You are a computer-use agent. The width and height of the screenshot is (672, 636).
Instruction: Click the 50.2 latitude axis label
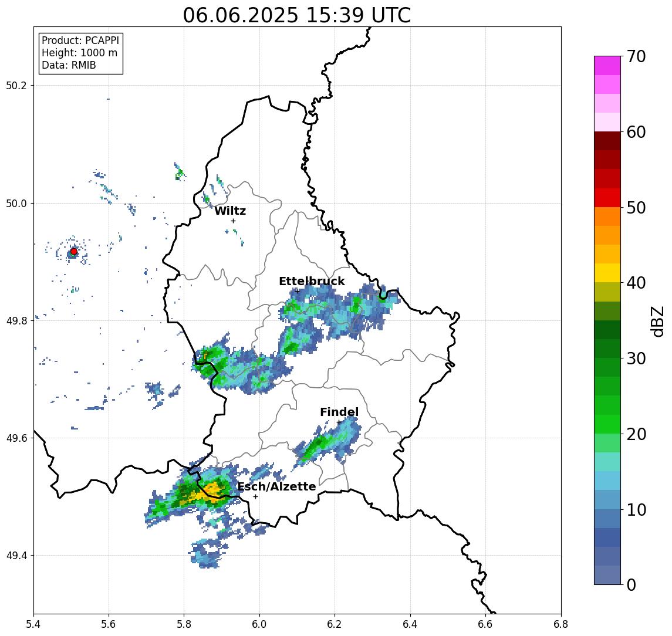tap(16, 85)
